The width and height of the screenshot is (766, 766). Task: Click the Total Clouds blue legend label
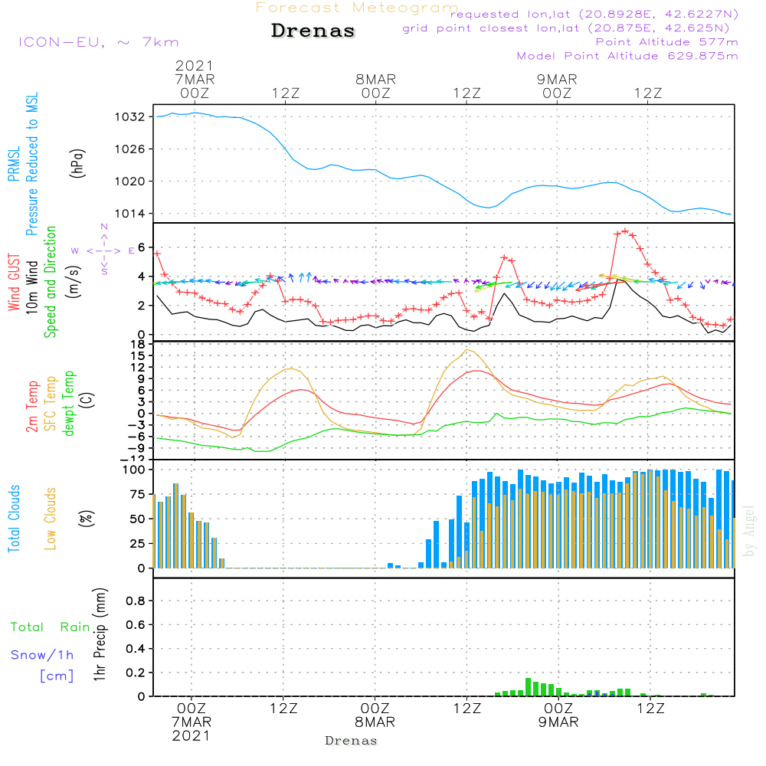pos(14,519)
